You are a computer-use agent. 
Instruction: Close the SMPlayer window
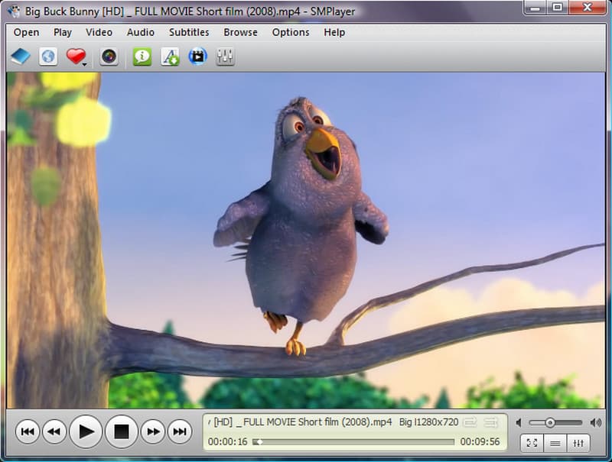(x=588, y=8)
